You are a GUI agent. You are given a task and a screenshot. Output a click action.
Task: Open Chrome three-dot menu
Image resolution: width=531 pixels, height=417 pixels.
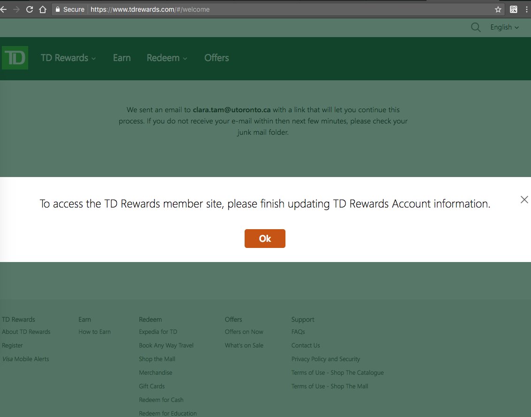(x=527, y=9)
